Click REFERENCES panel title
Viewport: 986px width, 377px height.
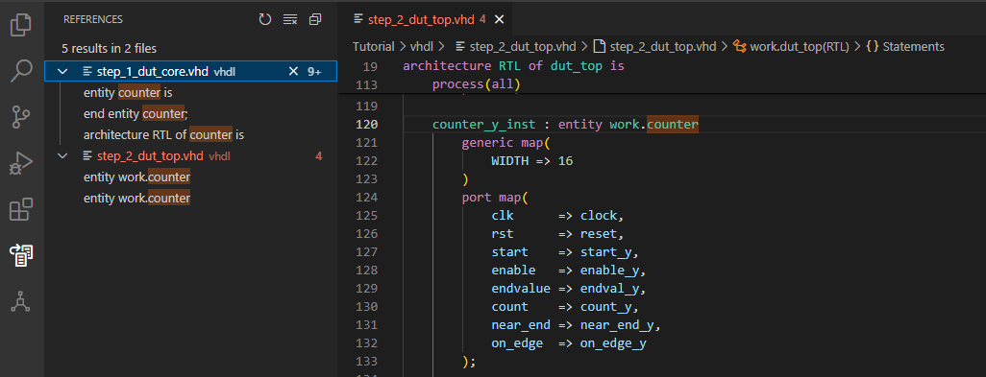coord(93,19)
